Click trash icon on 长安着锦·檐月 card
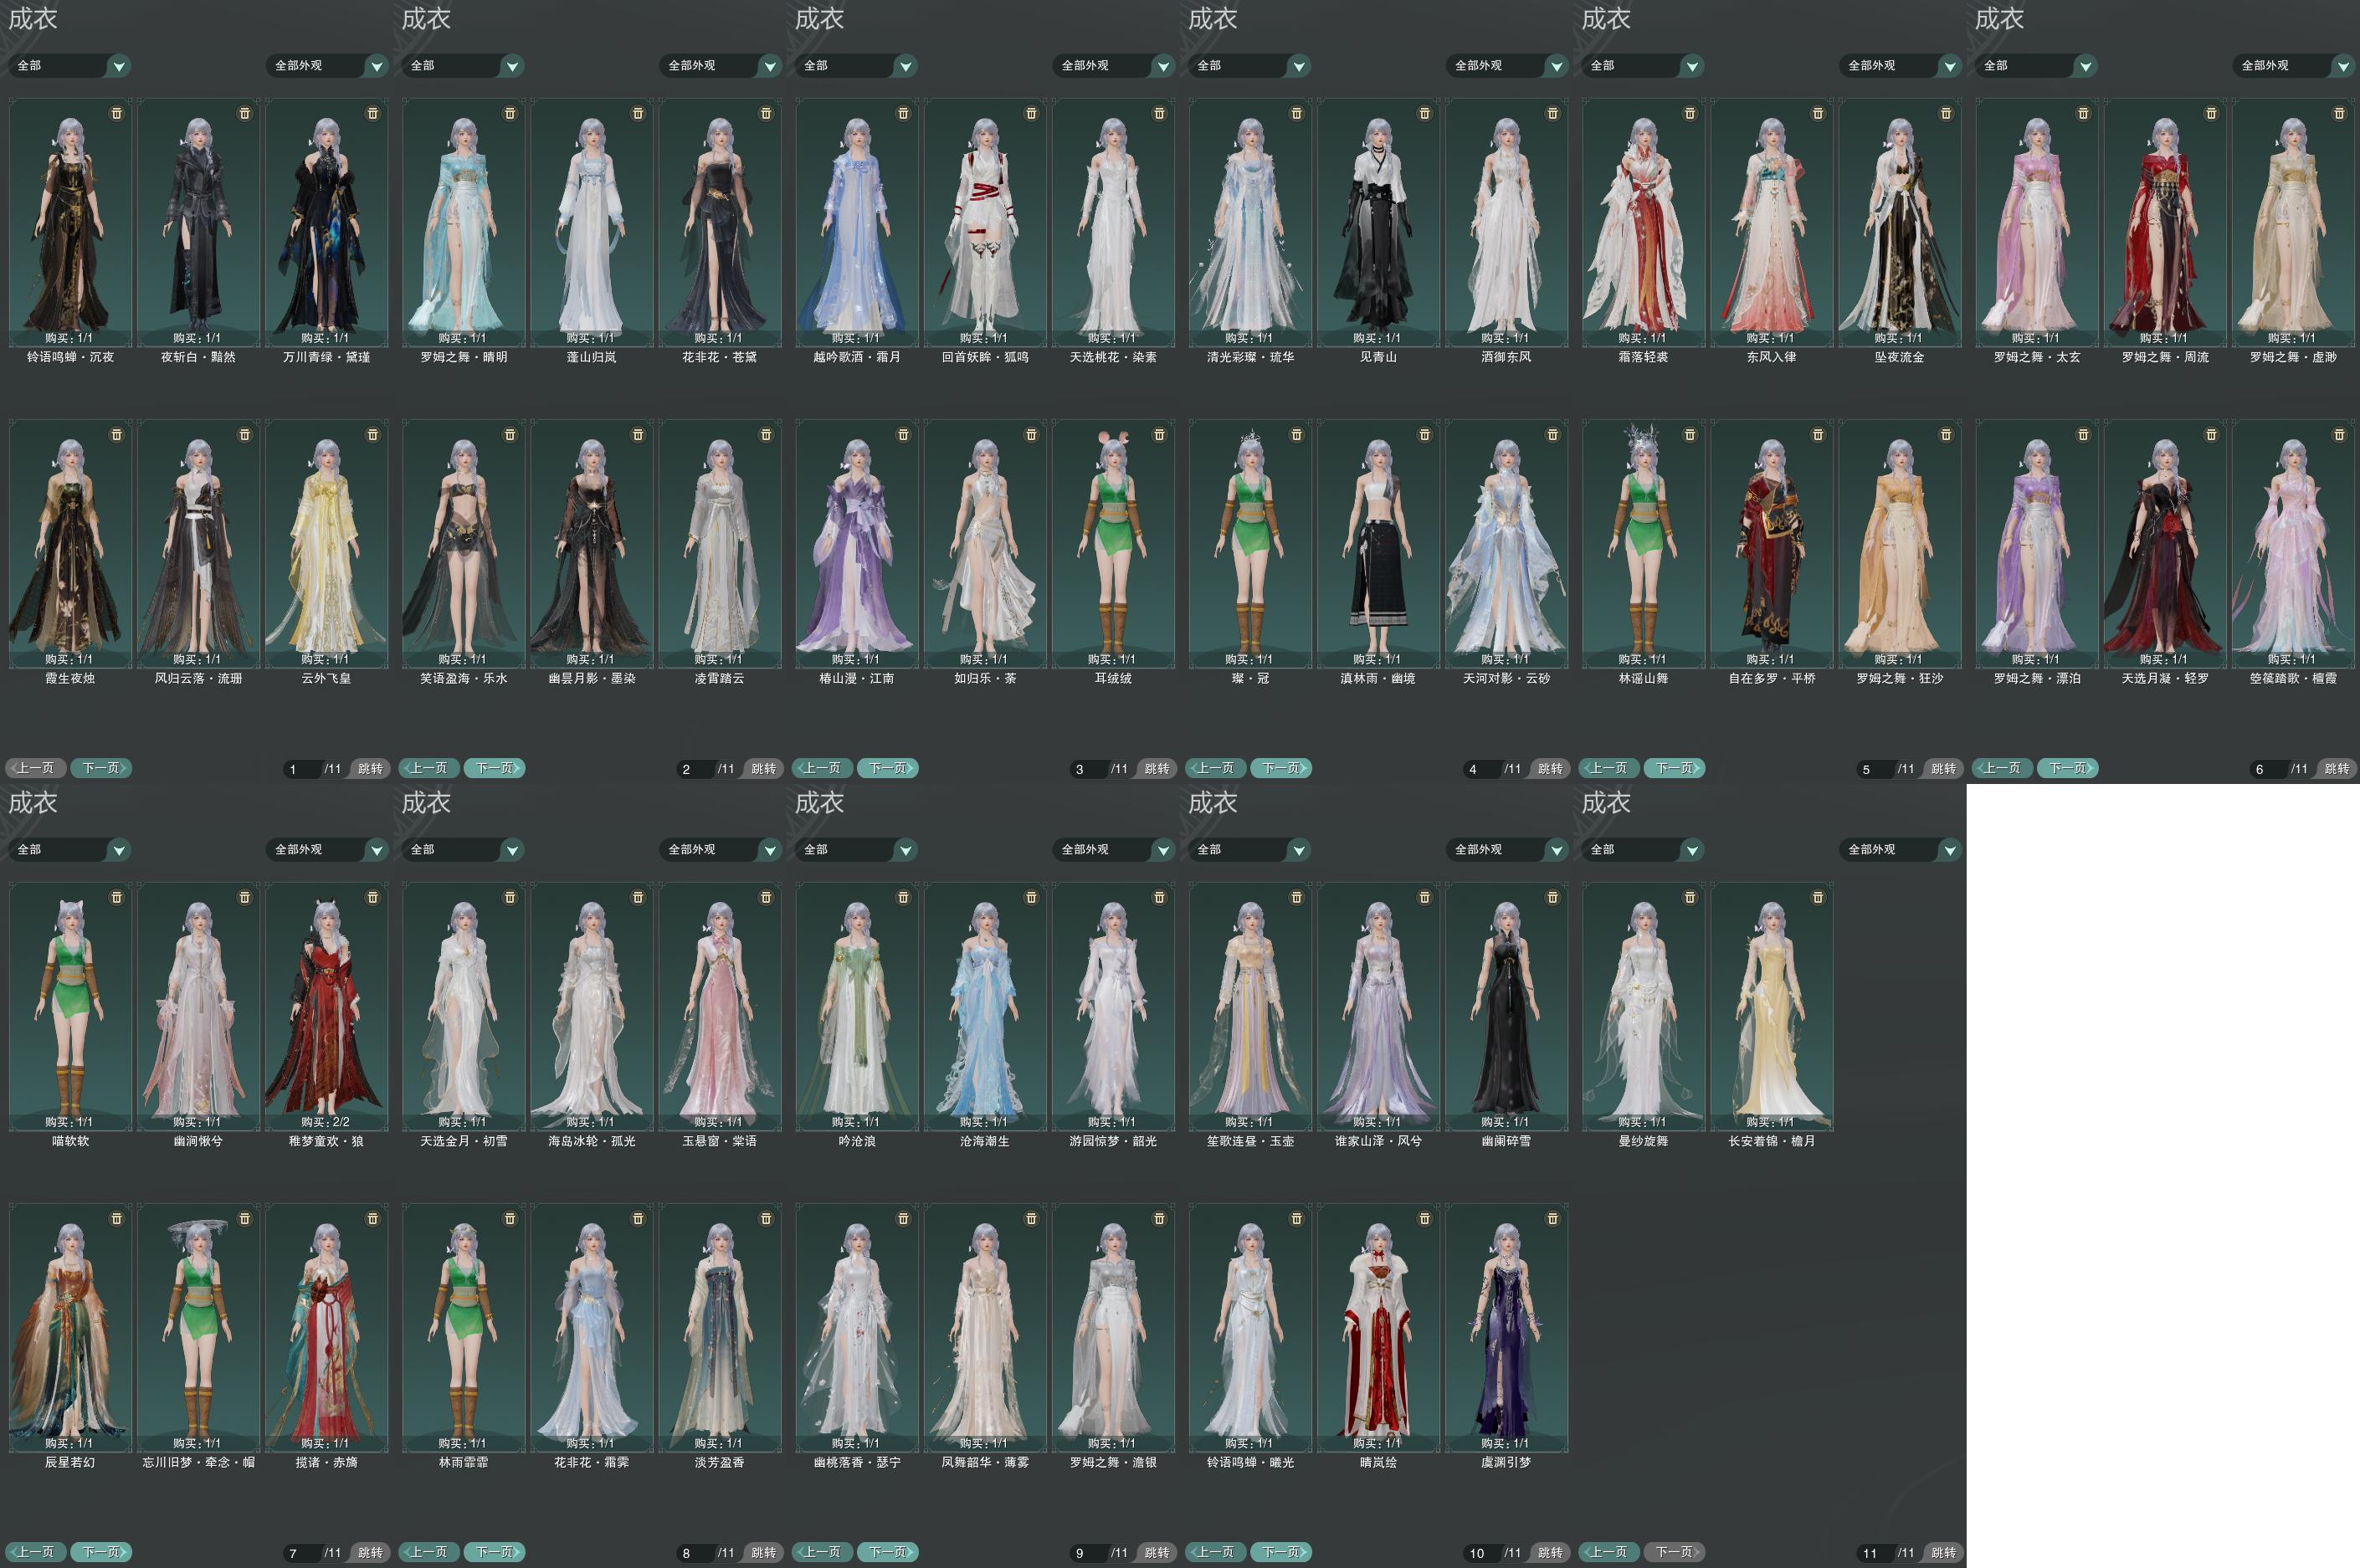This screenshot has height=1568, width=2360. [x=1818, y=897]
